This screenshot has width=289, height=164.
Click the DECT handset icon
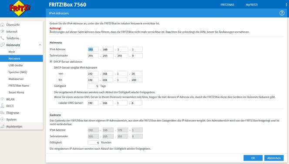pos(2,106)
